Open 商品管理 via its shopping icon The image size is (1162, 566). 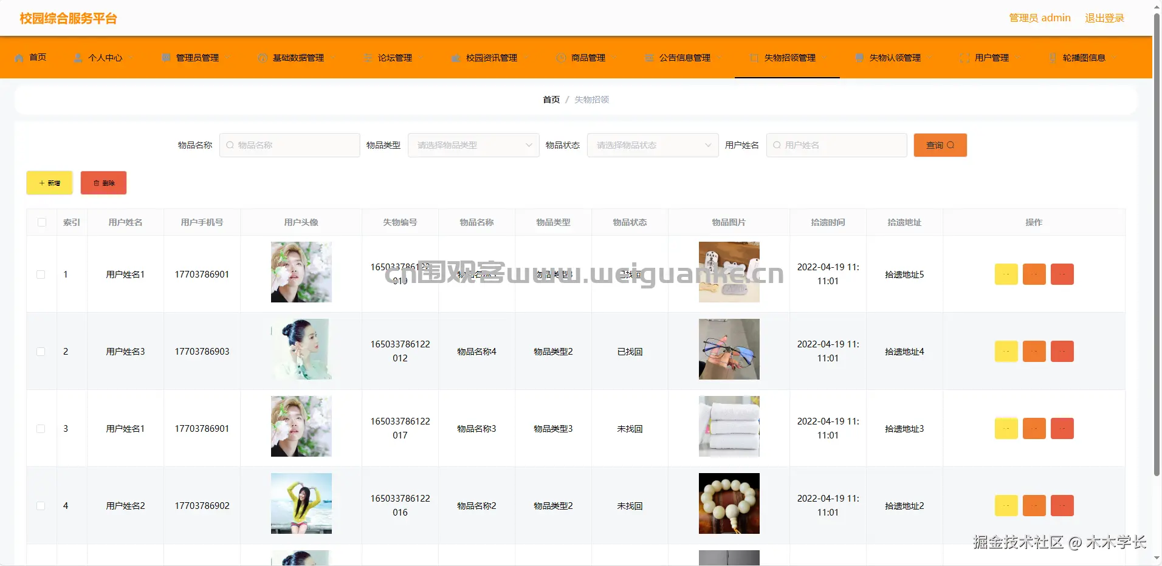pos(560,58)
